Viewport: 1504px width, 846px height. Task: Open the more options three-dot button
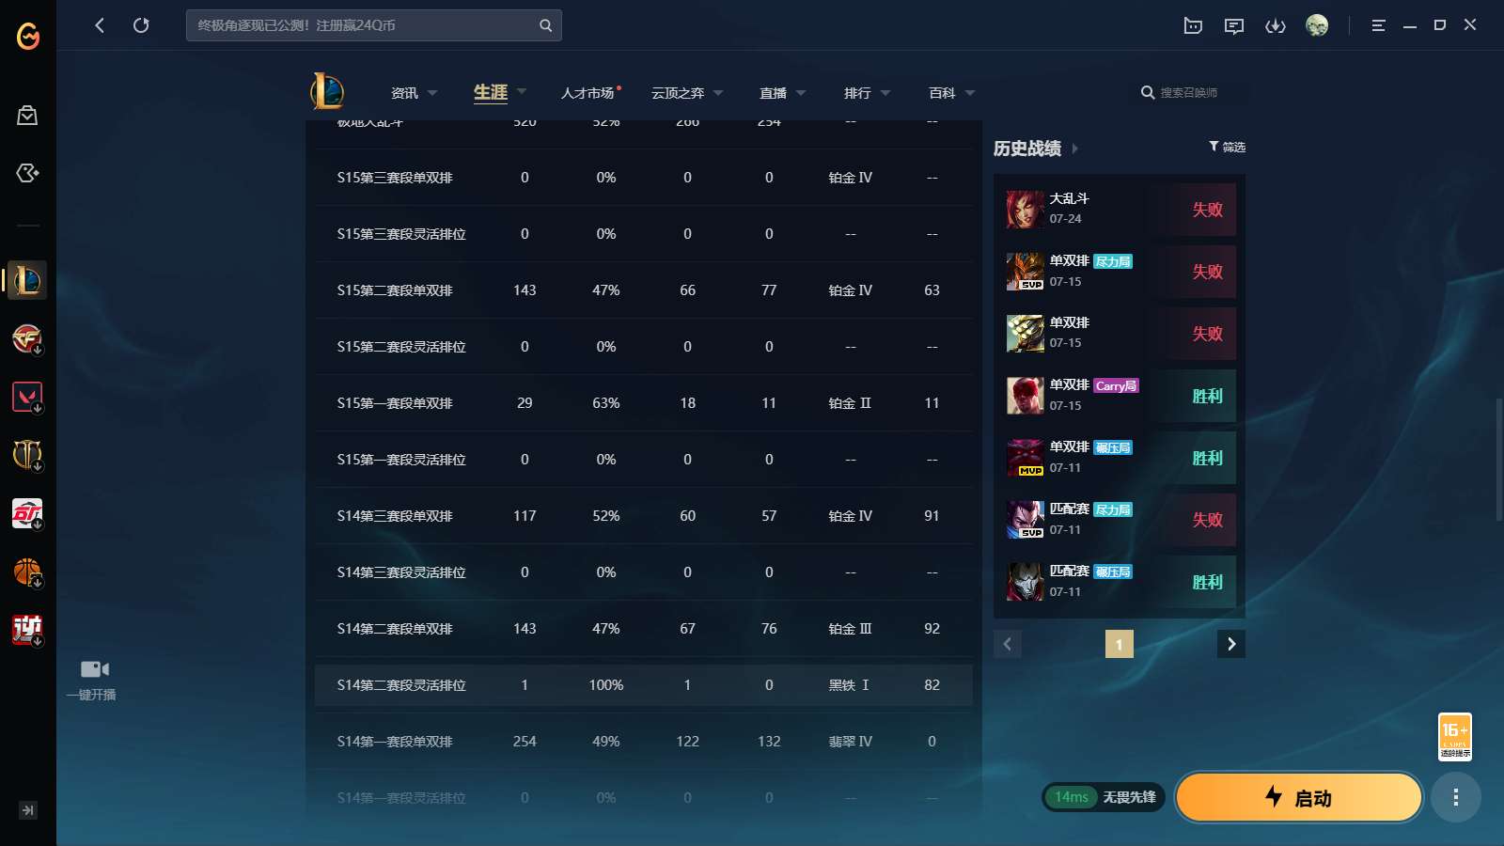[1455, 798]
